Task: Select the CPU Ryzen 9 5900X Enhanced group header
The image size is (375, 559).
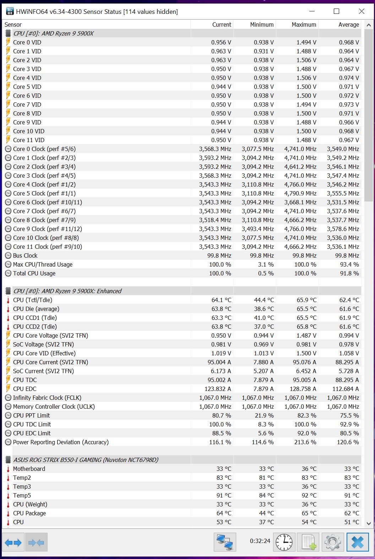Action: pyautogui.click(x=67, y=291)
